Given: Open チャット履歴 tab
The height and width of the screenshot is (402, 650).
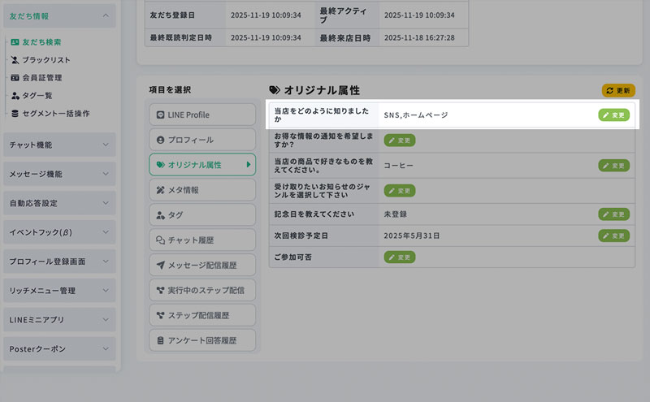Looking at the screenshot, I should 201,240.
